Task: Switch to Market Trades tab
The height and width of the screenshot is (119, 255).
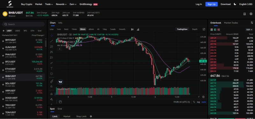Action: (x=231, y=23)
